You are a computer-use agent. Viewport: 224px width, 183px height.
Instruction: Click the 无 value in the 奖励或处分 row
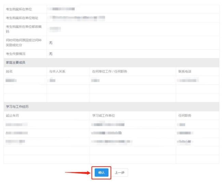pos(51,42)
